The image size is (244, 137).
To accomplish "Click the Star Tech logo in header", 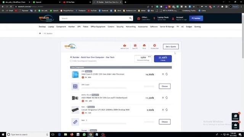I will (46, 18).
